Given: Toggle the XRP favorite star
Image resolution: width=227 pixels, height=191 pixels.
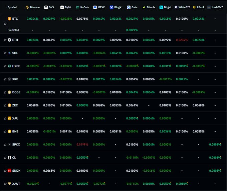Looking at the screenshot, I should point(5,79).
